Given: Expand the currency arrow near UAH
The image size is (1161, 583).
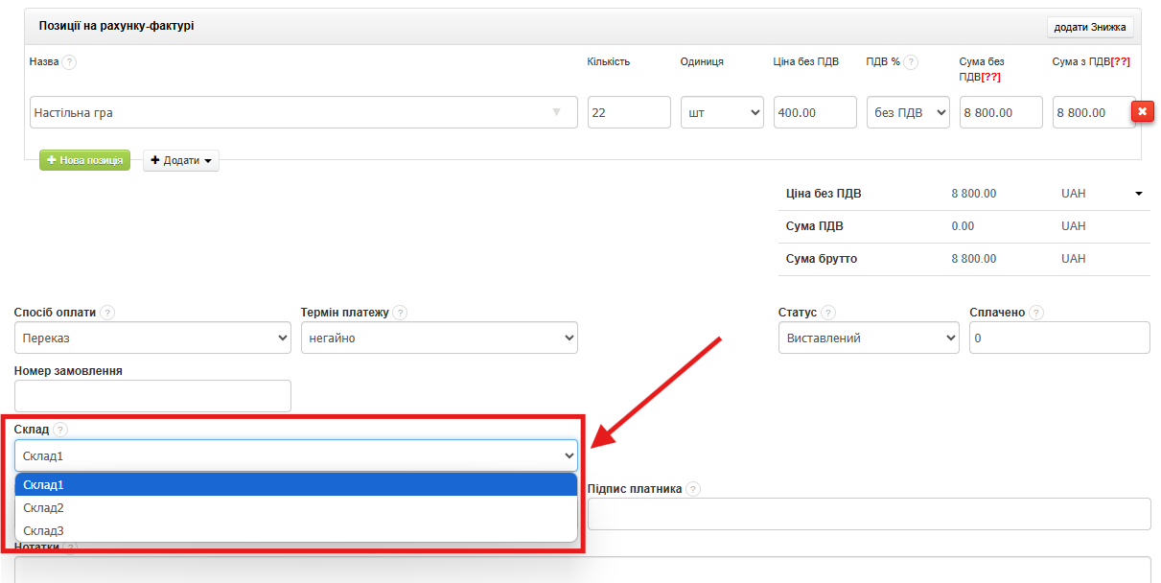Looking at the screenshot, I should pos(1139,194).
